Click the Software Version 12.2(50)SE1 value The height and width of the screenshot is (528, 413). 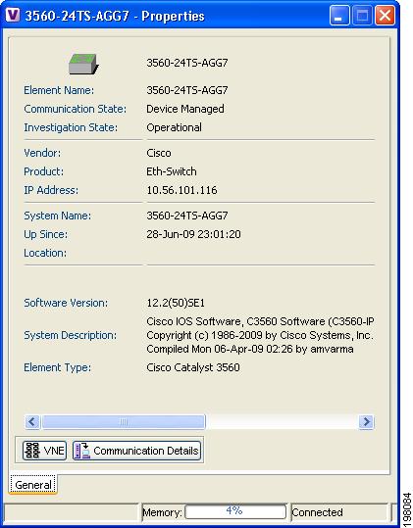176,303
